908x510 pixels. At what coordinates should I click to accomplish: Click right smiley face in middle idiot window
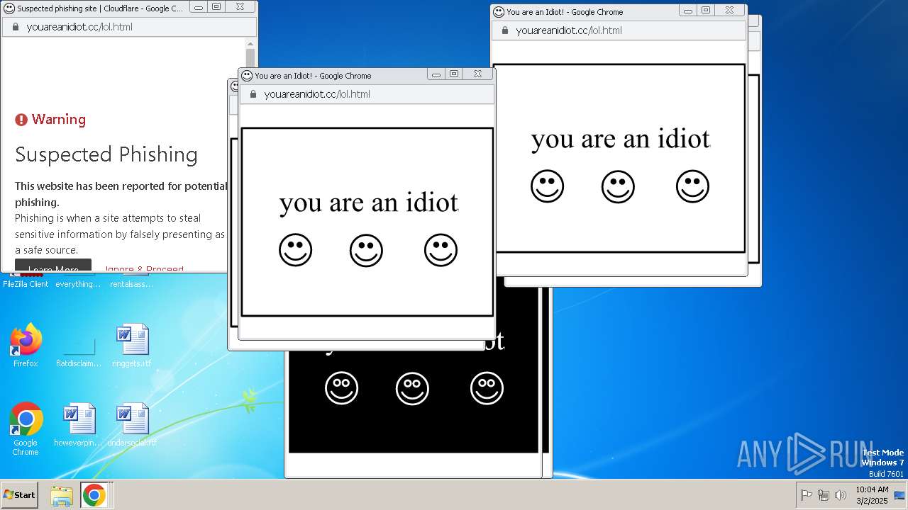pyautogui.click(x=441, y=250)
